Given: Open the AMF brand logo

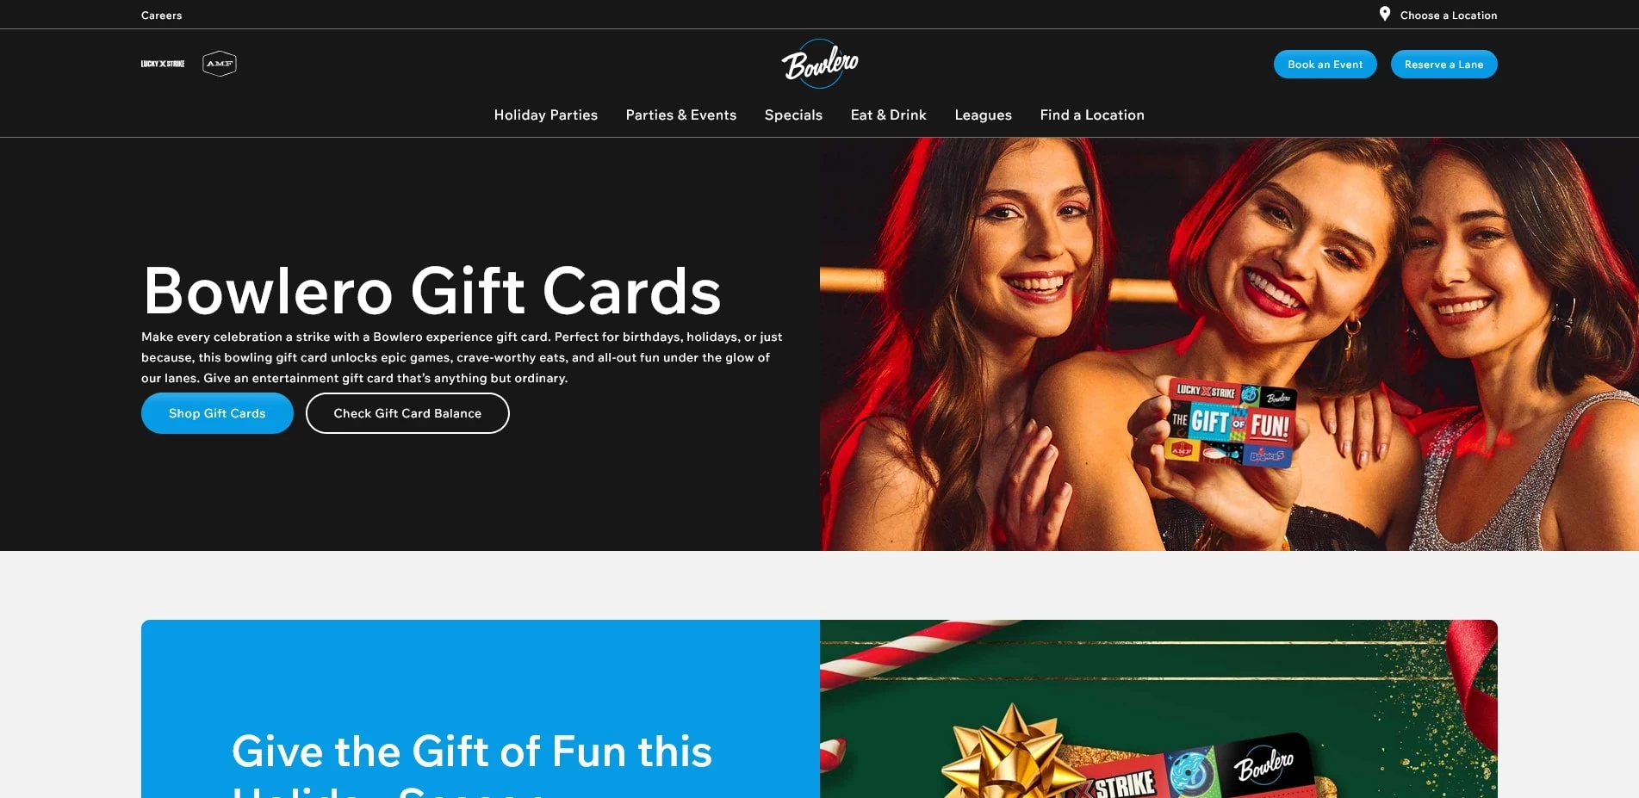Looking at the screenshot, I should point(220,64).
